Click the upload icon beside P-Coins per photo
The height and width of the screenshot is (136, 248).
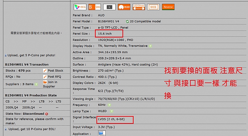click(6, 55)
